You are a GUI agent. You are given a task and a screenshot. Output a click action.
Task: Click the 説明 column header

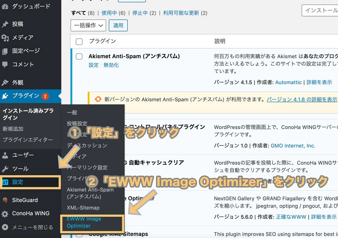(x=220, y=41)
